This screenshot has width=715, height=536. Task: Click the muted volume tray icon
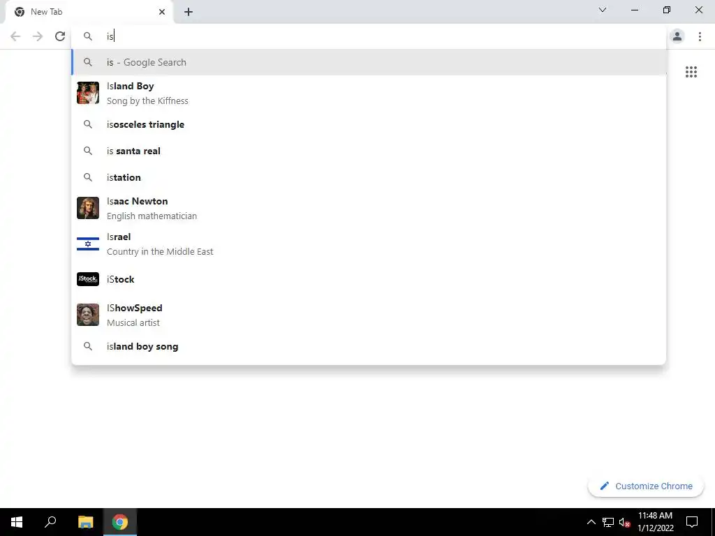pyautogui.click(x=624, y=522)
